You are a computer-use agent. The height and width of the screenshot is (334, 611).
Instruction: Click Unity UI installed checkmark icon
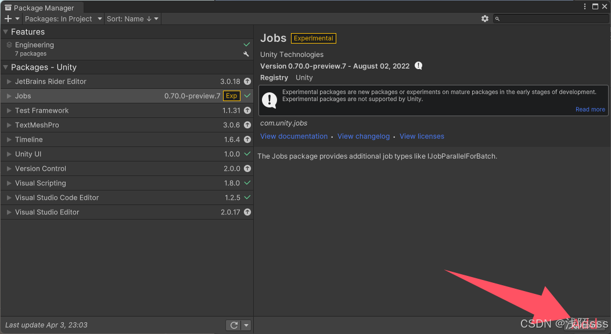point(247,154)
